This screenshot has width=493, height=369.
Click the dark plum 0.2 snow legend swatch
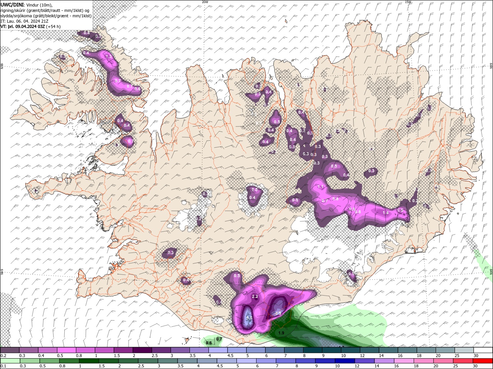point(10,350)
